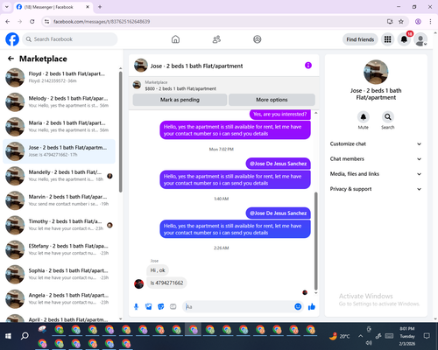Viewport: 438px width, 350px height.
Task: Bookmark this page star icon
Action: [x=401, y=22]
